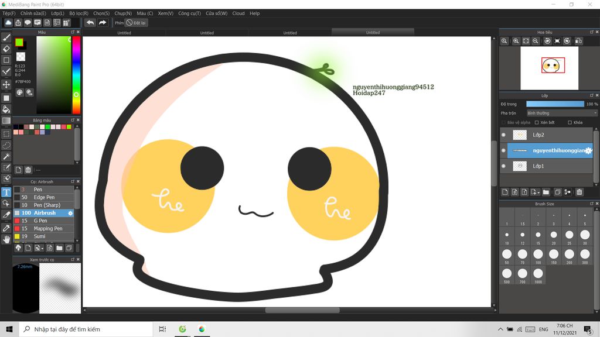
Task: Open Airbrush settings gear
Action: click(x=70, y=213)
